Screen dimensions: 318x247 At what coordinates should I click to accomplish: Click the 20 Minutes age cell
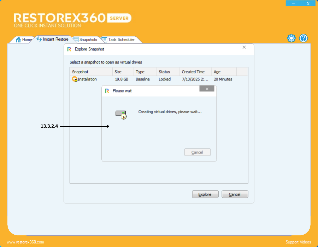click(223, 79)
